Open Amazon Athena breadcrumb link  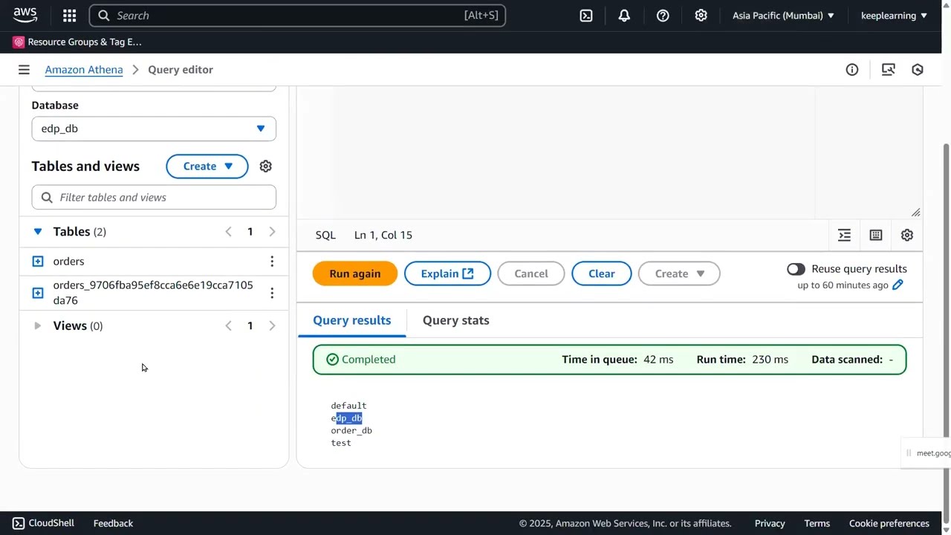(84, 70)
